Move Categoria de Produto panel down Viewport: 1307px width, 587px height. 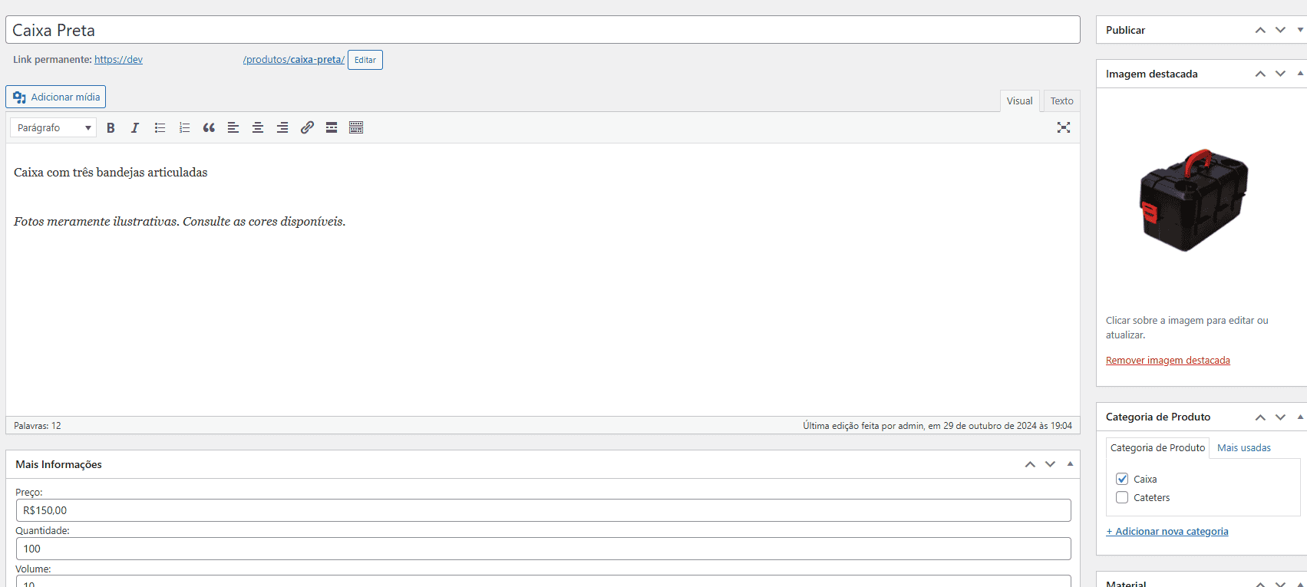(1280, 417)
